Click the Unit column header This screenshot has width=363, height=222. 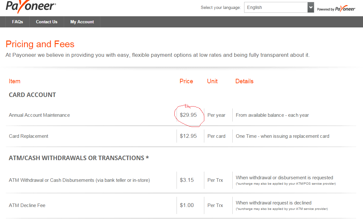[212, 81]
